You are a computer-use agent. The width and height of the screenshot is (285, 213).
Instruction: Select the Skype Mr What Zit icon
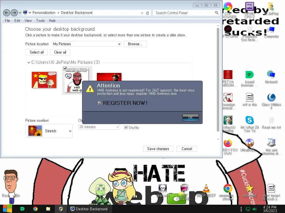[x=250, y=124]
